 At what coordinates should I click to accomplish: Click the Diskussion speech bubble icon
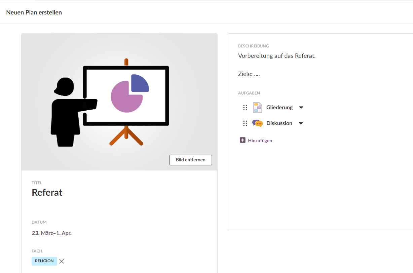point(257,123)
